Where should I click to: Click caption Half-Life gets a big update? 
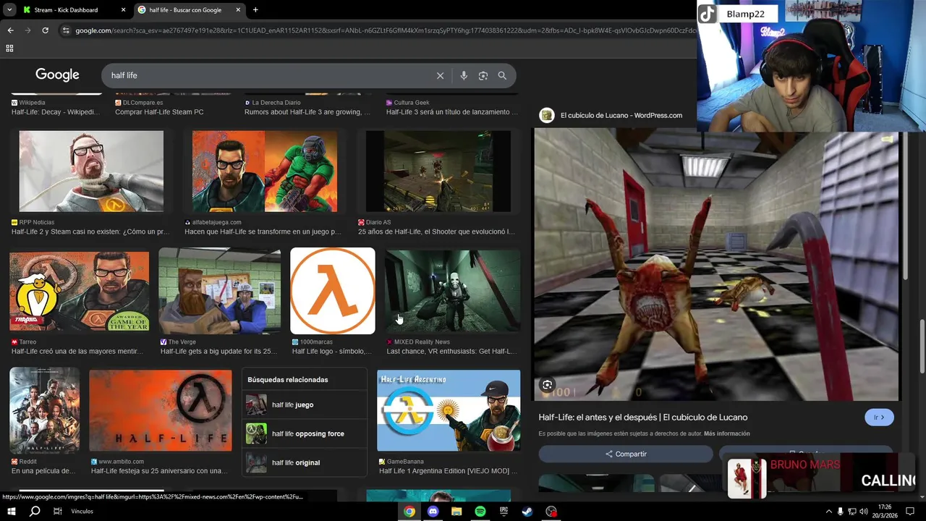[x=218, y=352]
